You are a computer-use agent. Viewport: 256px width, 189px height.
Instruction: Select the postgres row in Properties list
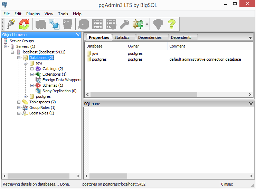point(99,59)
